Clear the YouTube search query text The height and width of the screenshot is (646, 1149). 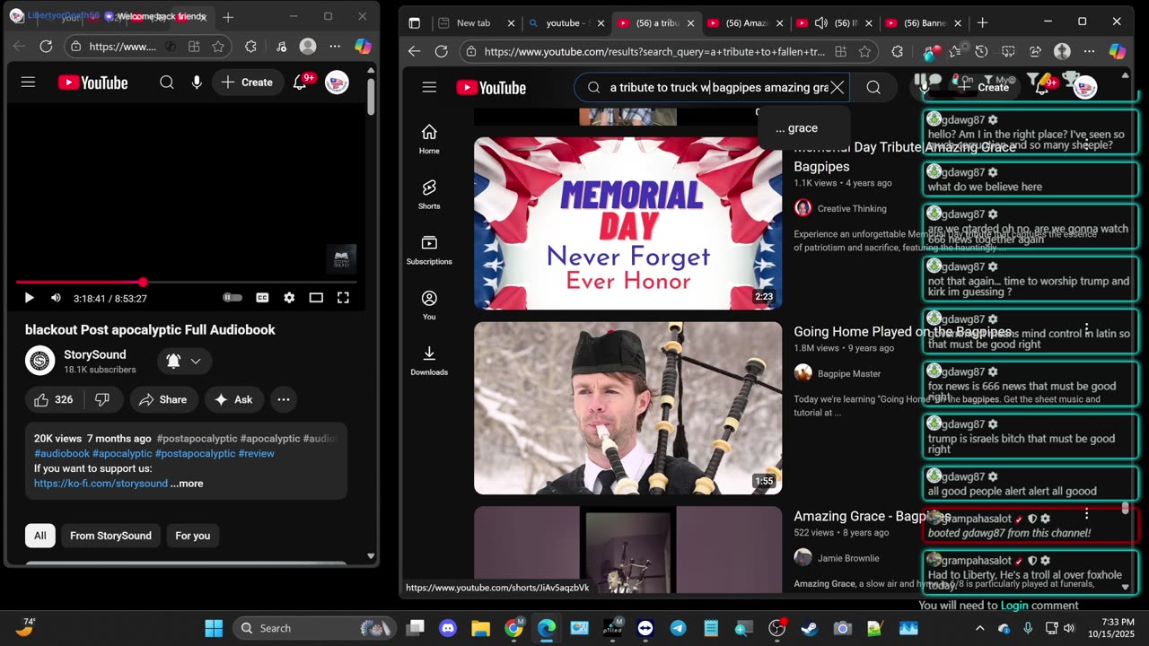(x=837, y=87)
